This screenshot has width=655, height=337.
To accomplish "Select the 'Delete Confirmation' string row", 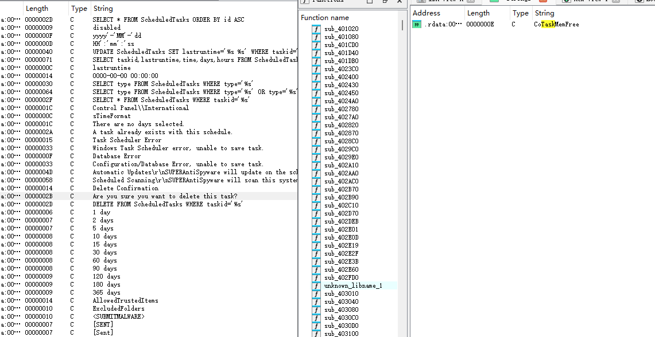I will point(125,188).
